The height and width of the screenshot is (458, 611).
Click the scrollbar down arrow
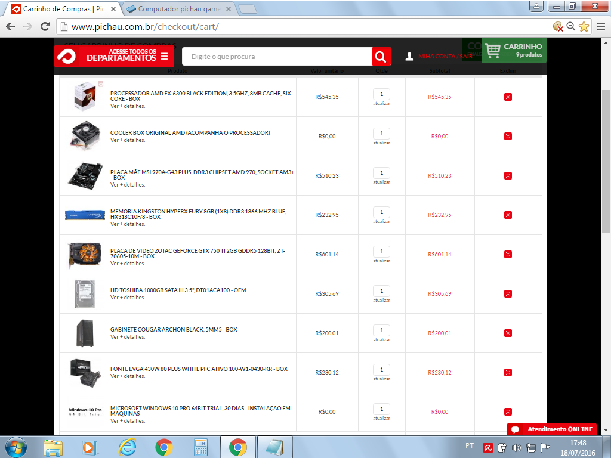606,431
